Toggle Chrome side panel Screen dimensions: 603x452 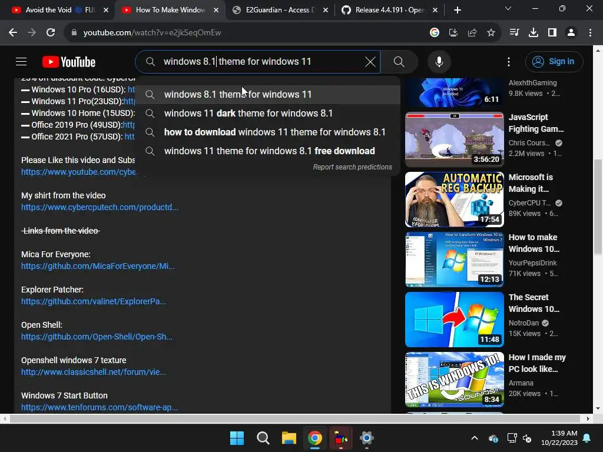(x=552, y=33)
